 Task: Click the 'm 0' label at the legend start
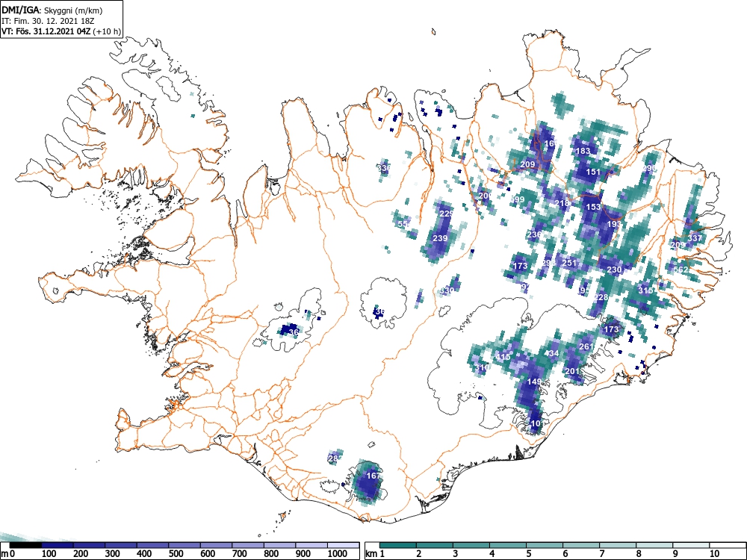click(x=8, y=554)
